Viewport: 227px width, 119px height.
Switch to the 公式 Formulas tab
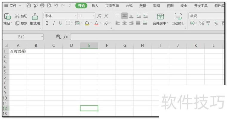coord(129,6)
